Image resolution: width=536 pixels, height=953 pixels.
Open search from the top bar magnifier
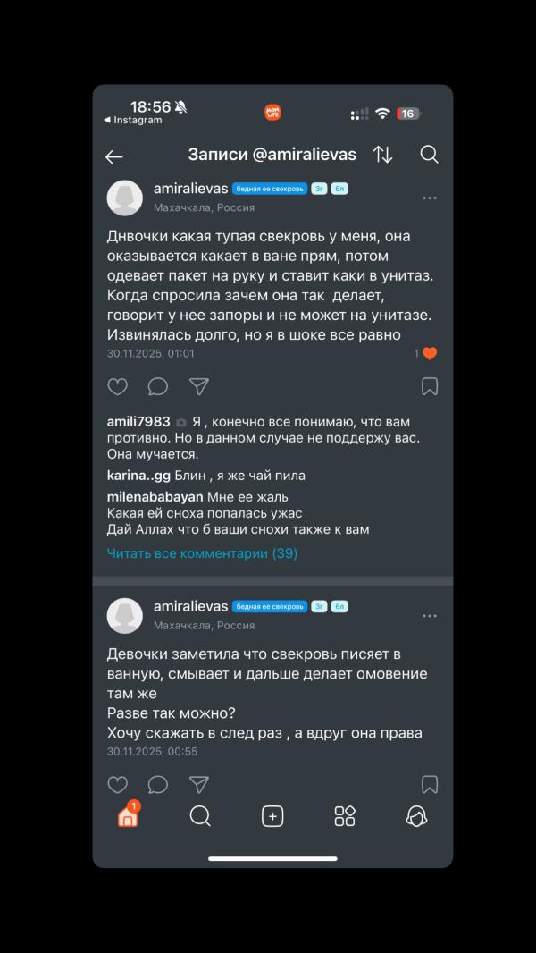coord(429,155)
